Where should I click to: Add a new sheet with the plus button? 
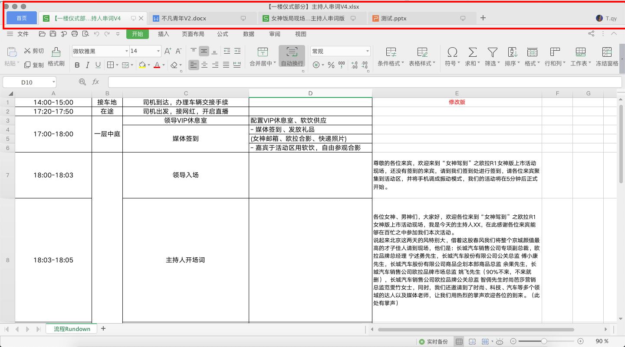click(103, 329)
